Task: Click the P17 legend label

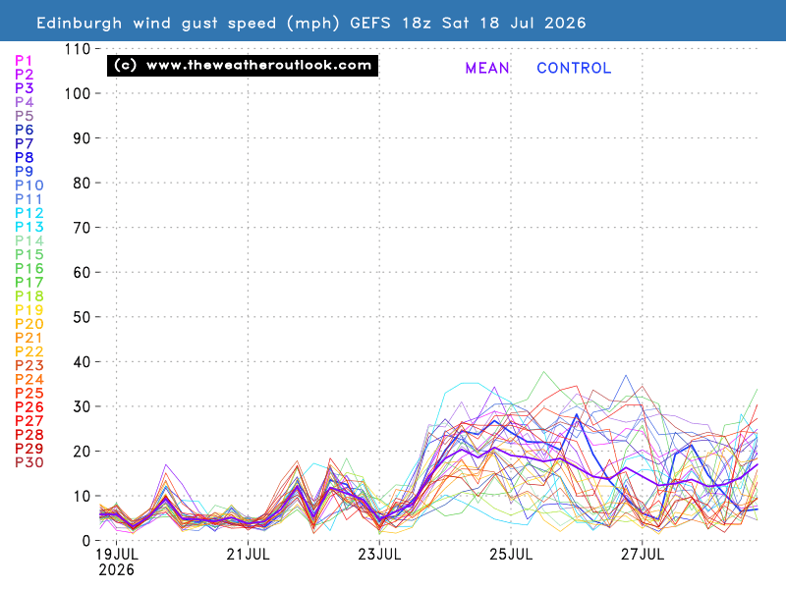Action: pos(29,283)
